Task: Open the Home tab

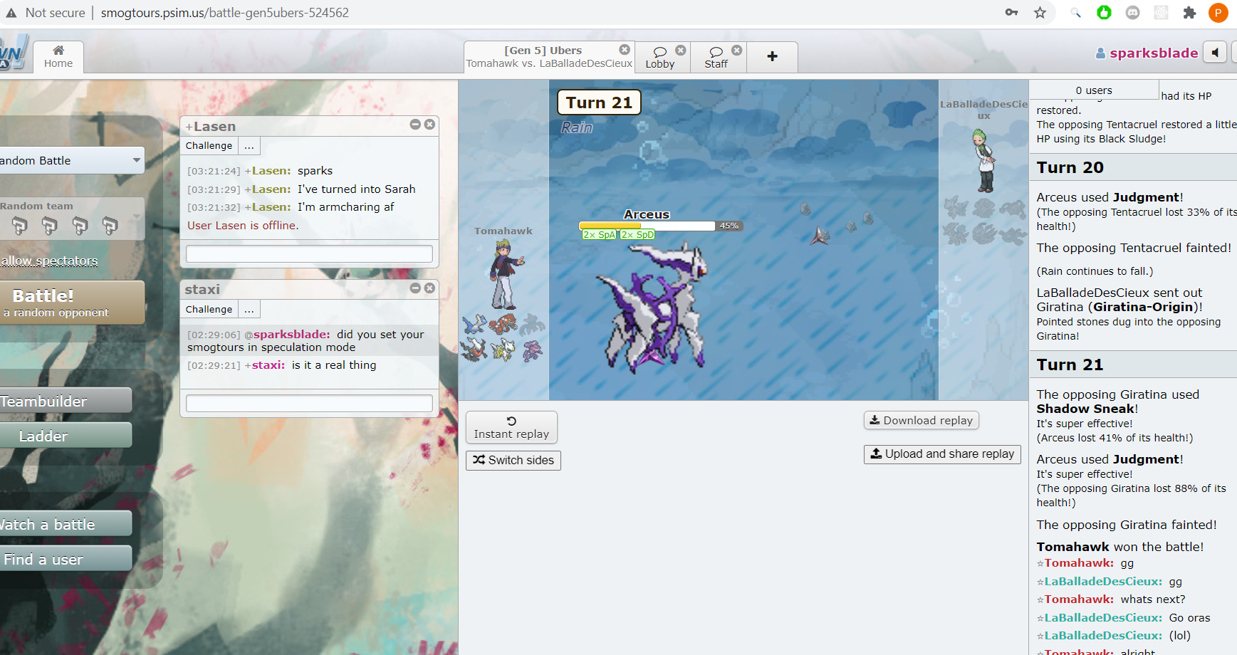Action: click(x=58, y=57)
